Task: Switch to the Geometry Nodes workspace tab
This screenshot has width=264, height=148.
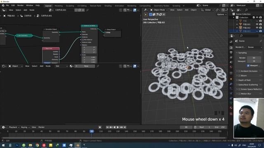Action: [161, 6]
